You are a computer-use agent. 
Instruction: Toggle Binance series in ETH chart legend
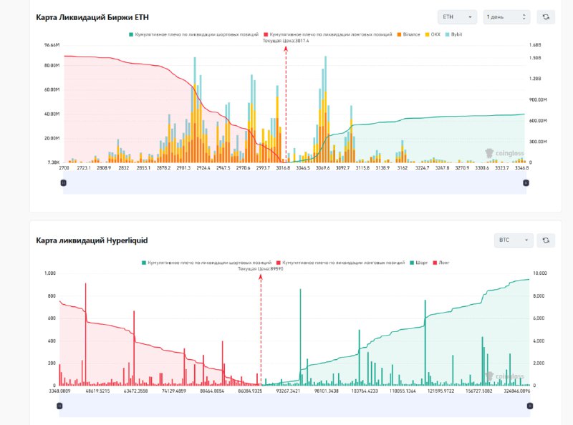[411, 34]
